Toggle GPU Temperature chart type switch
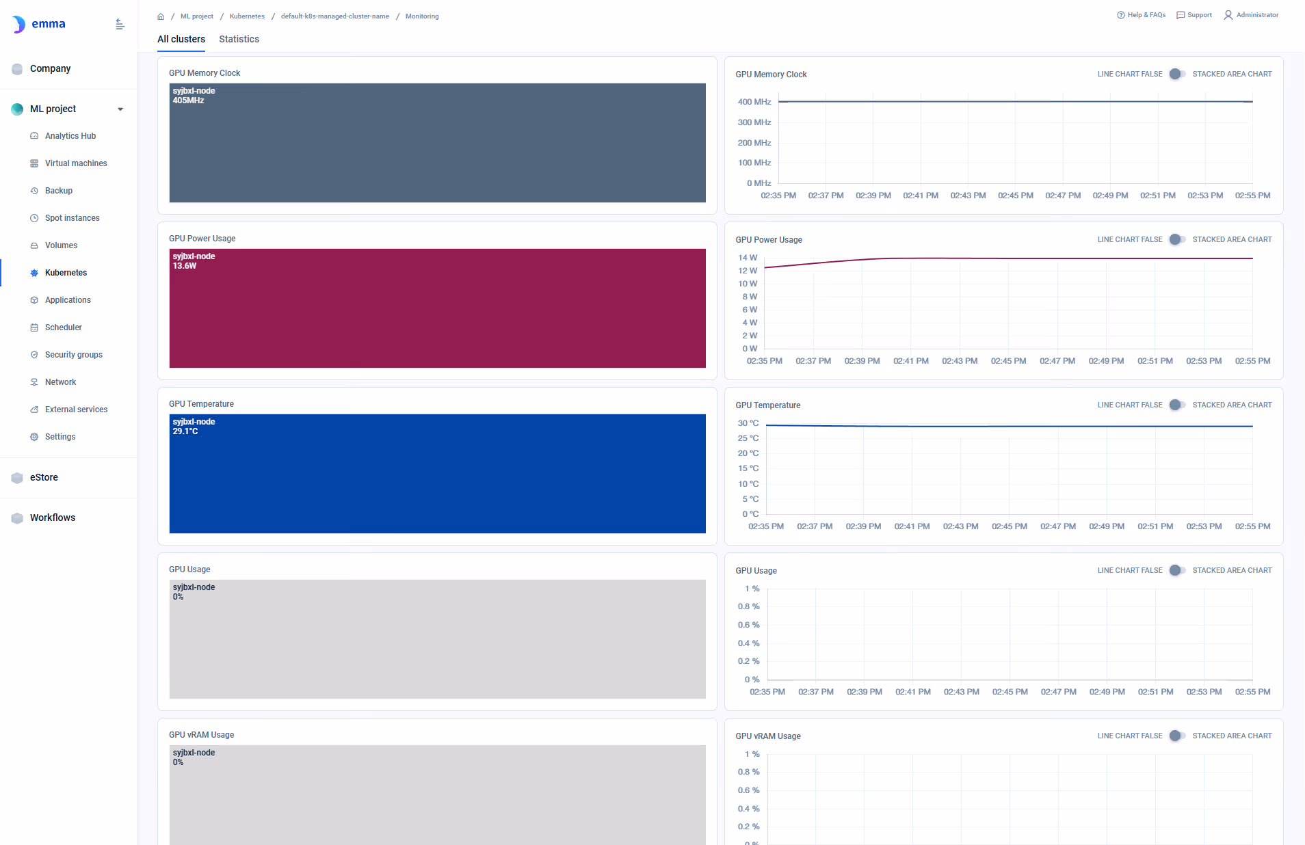The width and height of the screenshot is (1305, 845). coord(1177,405)
